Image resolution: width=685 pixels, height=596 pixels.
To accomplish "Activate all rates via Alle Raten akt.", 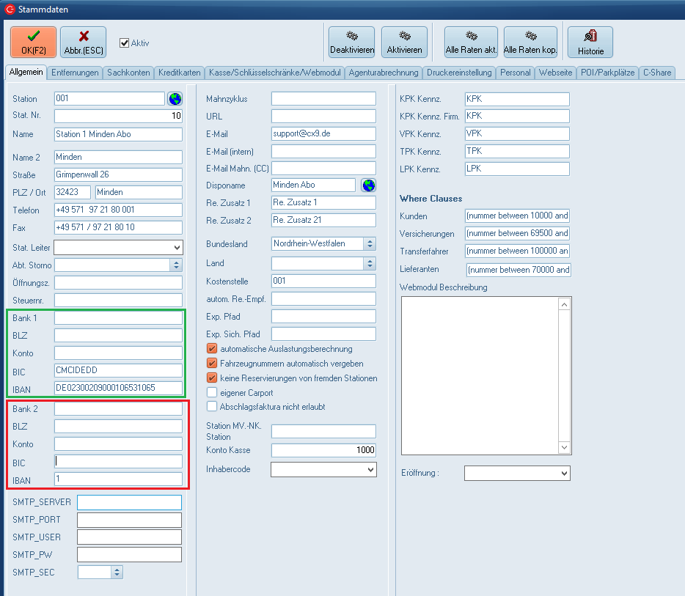I will [471, 42].
